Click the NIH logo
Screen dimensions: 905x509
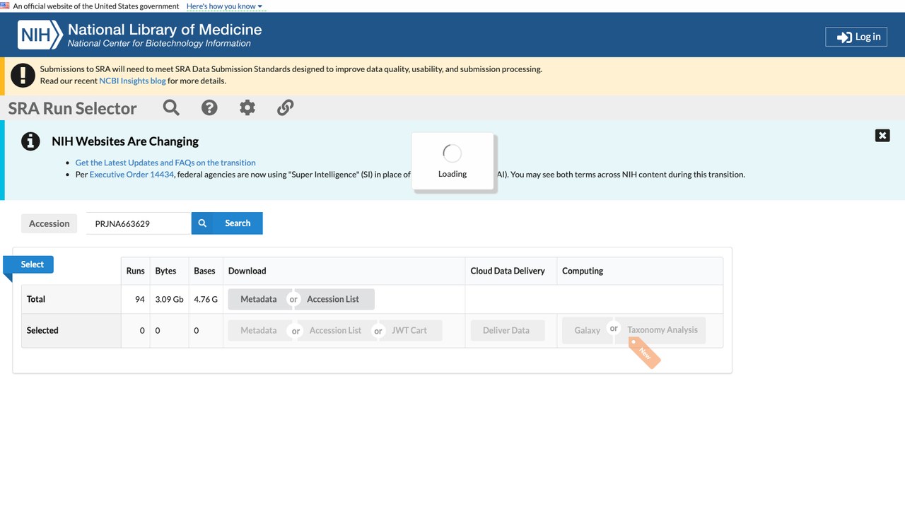coord(40,35)
